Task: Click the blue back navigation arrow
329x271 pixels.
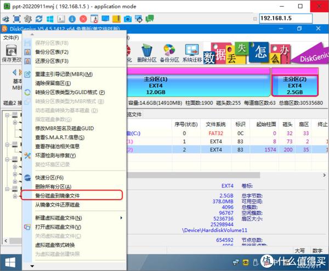Action: tap(14, 72)
